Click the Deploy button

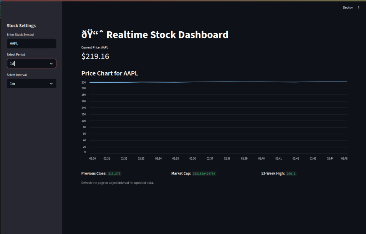click(x=347, y=8)
